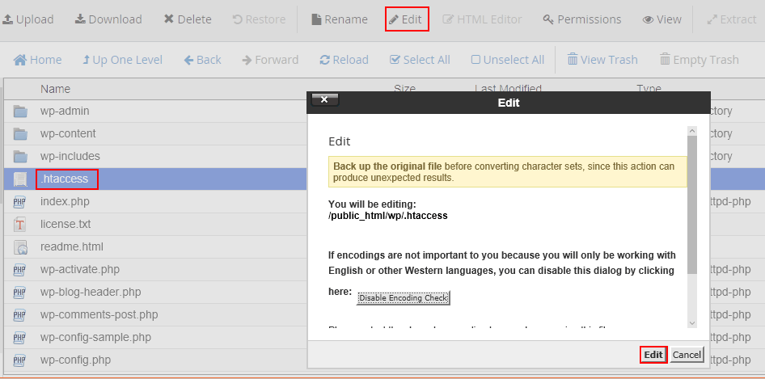Click Unselect All files
765x379 pixels.
[x=508, y=60]
